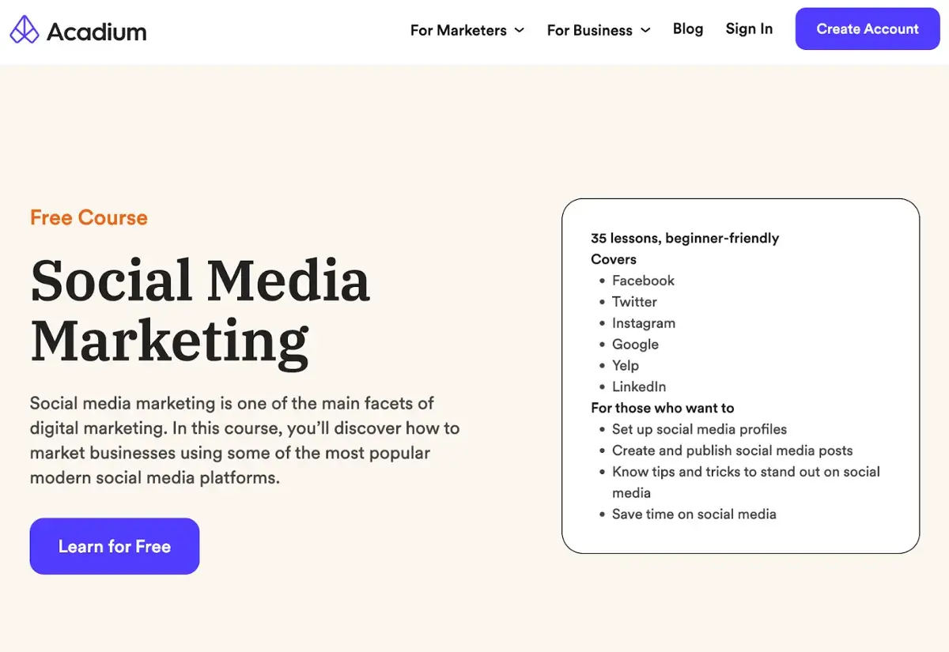The height and width of the screenshot is (652, 949).
Task: Click the Acadium wordmark text
Action: 96,32
